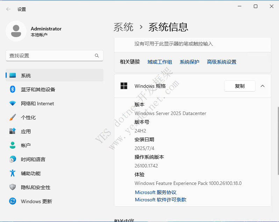Open the 域或工作组 link
The height and width of the screenshot is (222, 279).
coord(160,62)
